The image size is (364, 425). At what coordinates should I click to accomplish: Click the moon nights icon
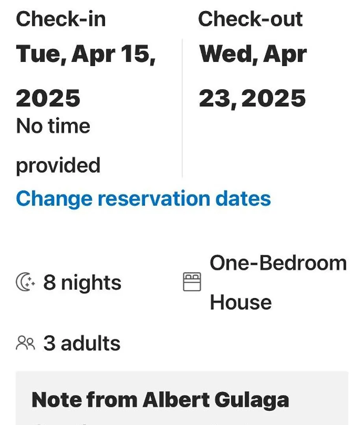tap(25, 282)
